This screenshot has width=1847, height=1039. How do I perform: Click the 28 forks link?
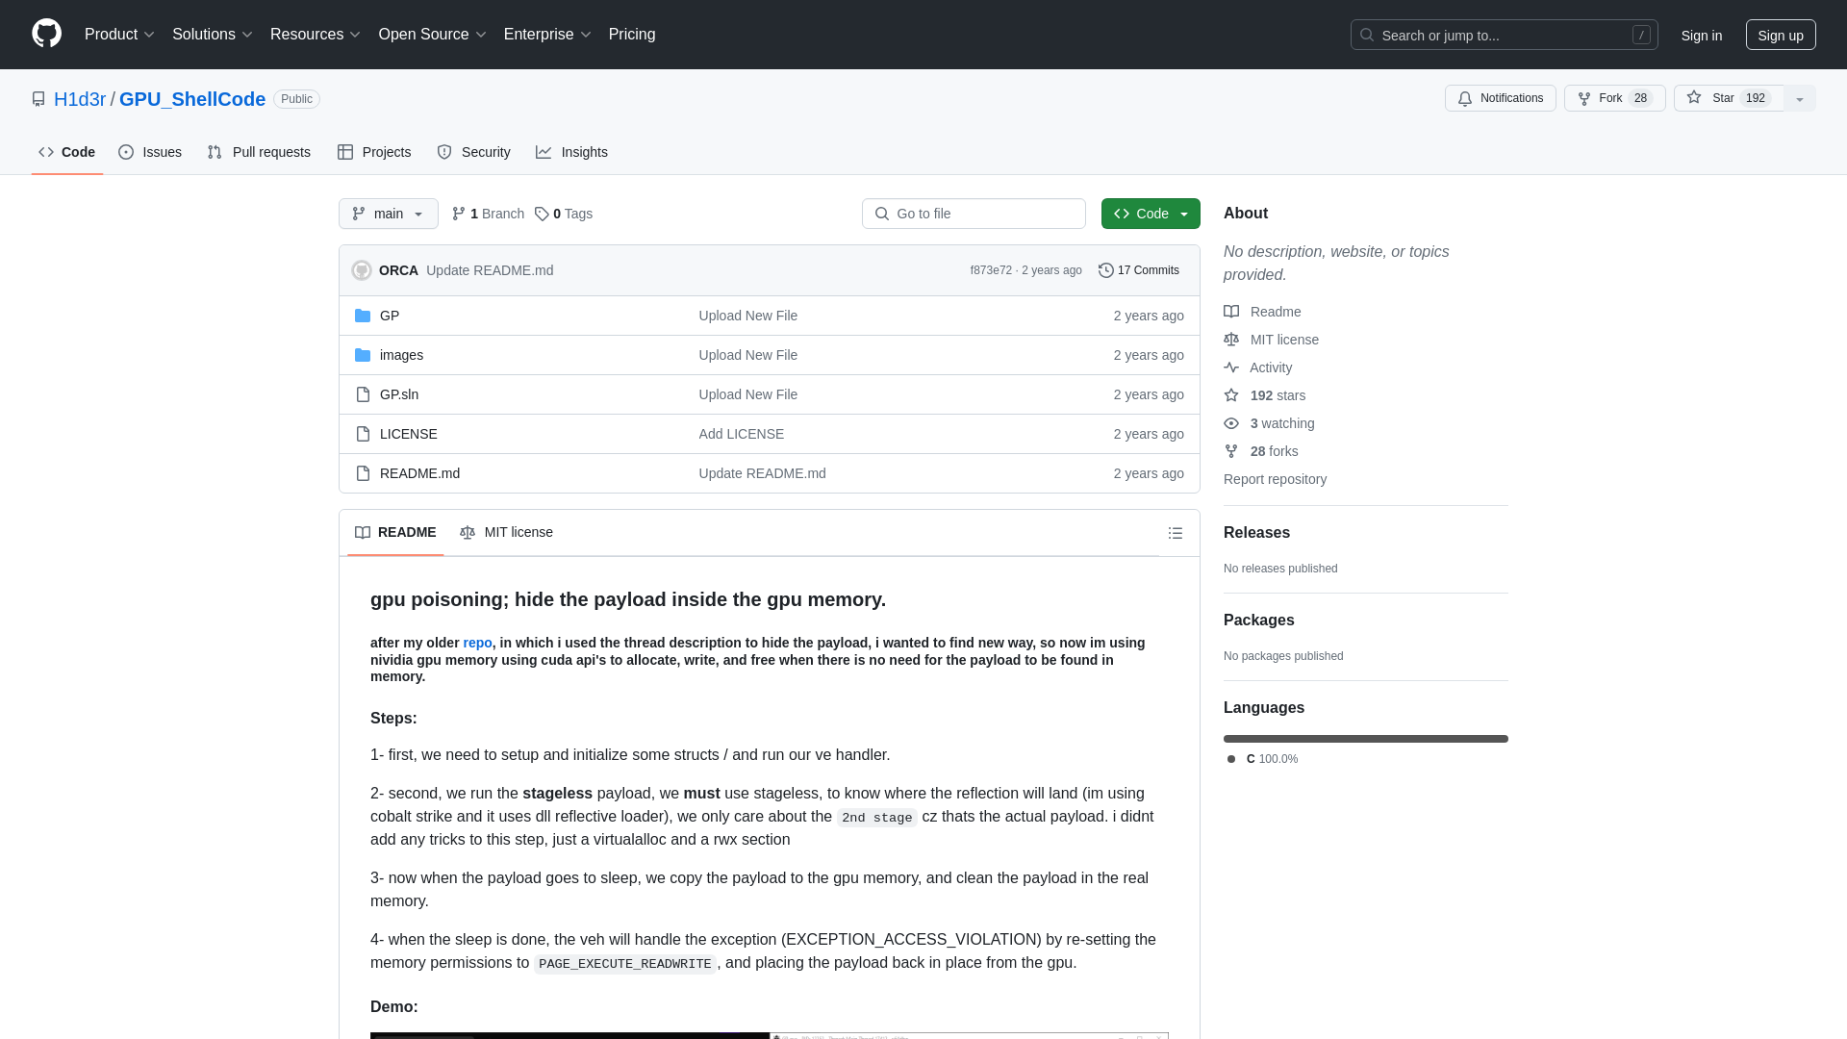pos(1260,451)
